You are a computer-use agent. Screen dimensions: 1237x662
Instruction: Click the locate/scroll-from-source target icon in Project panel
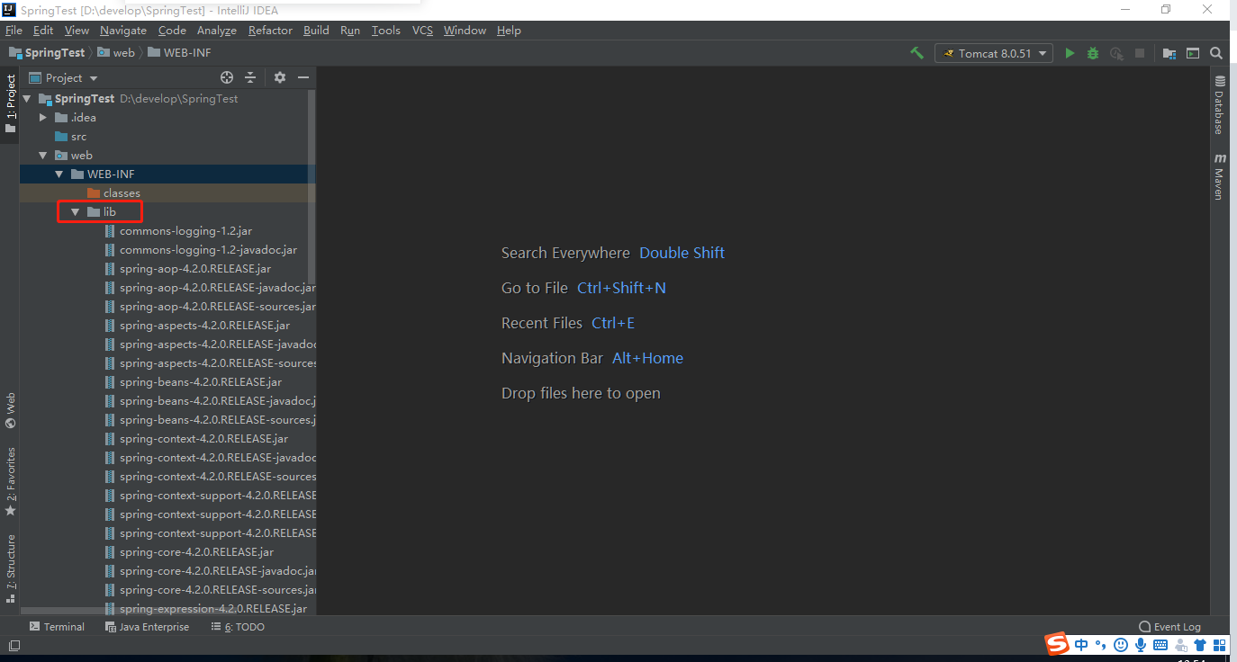point(227,77)
